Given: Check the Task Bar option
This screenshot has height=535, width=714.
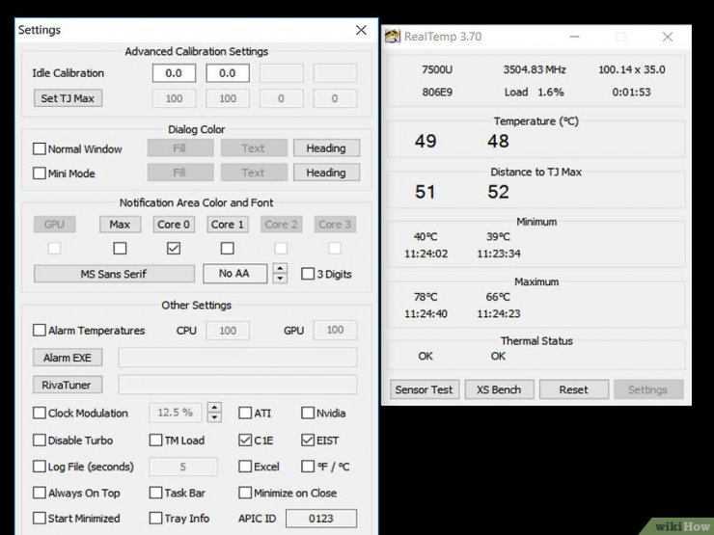Looking at the screenshot, I should (x=155, y=493).
